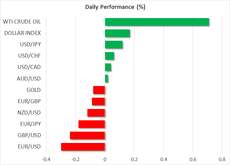This screenshot has width=230, height=165.
Task: Select the longest red EUR/USD bar
Action: [x=83, y=147]
